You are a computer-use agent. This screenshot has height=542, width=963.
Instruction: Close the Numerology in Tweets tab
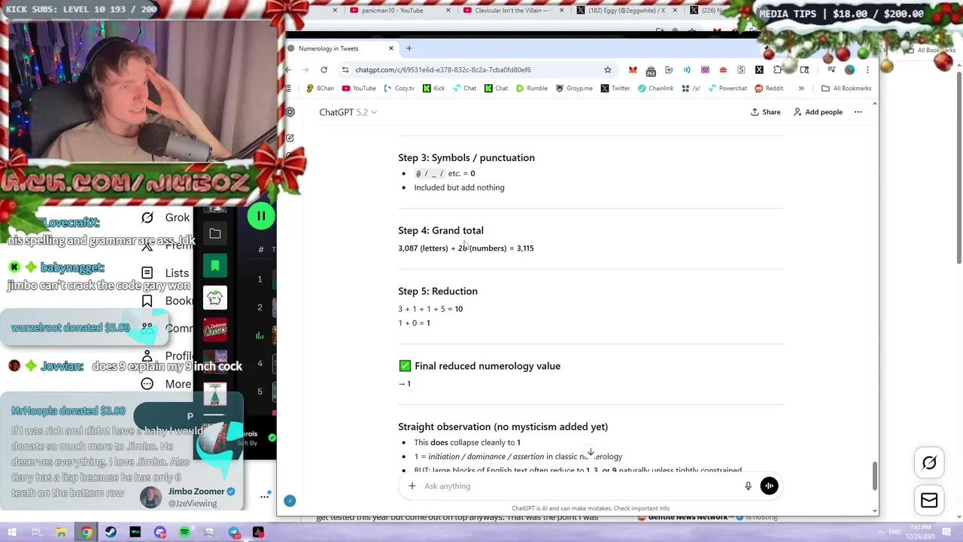click(391, 48)
